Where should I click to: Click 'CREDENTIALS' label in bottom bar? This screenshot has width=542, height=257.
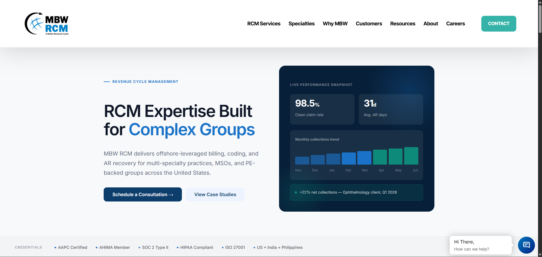click(x=29, y=247)
